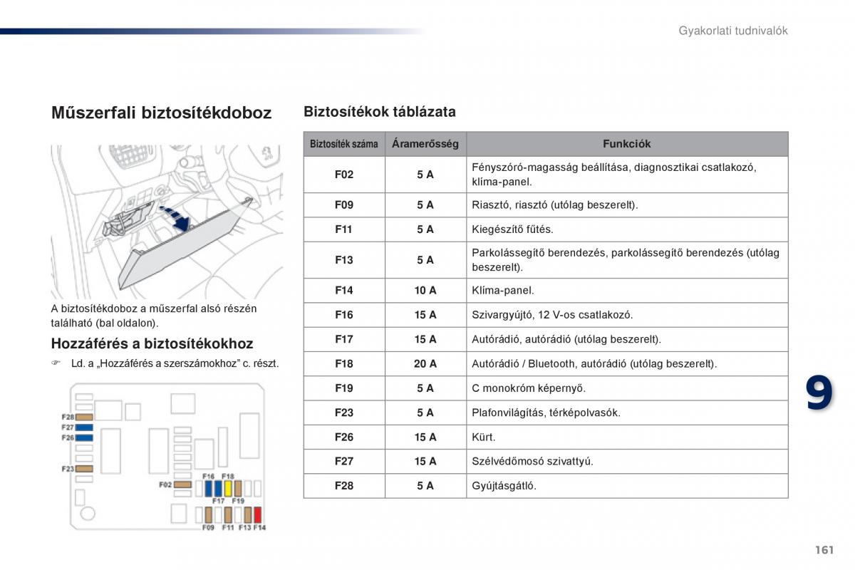Click the dashboard fuse box illustration
The height and width of the screenshot is (570, 855).
click(166, 222)
